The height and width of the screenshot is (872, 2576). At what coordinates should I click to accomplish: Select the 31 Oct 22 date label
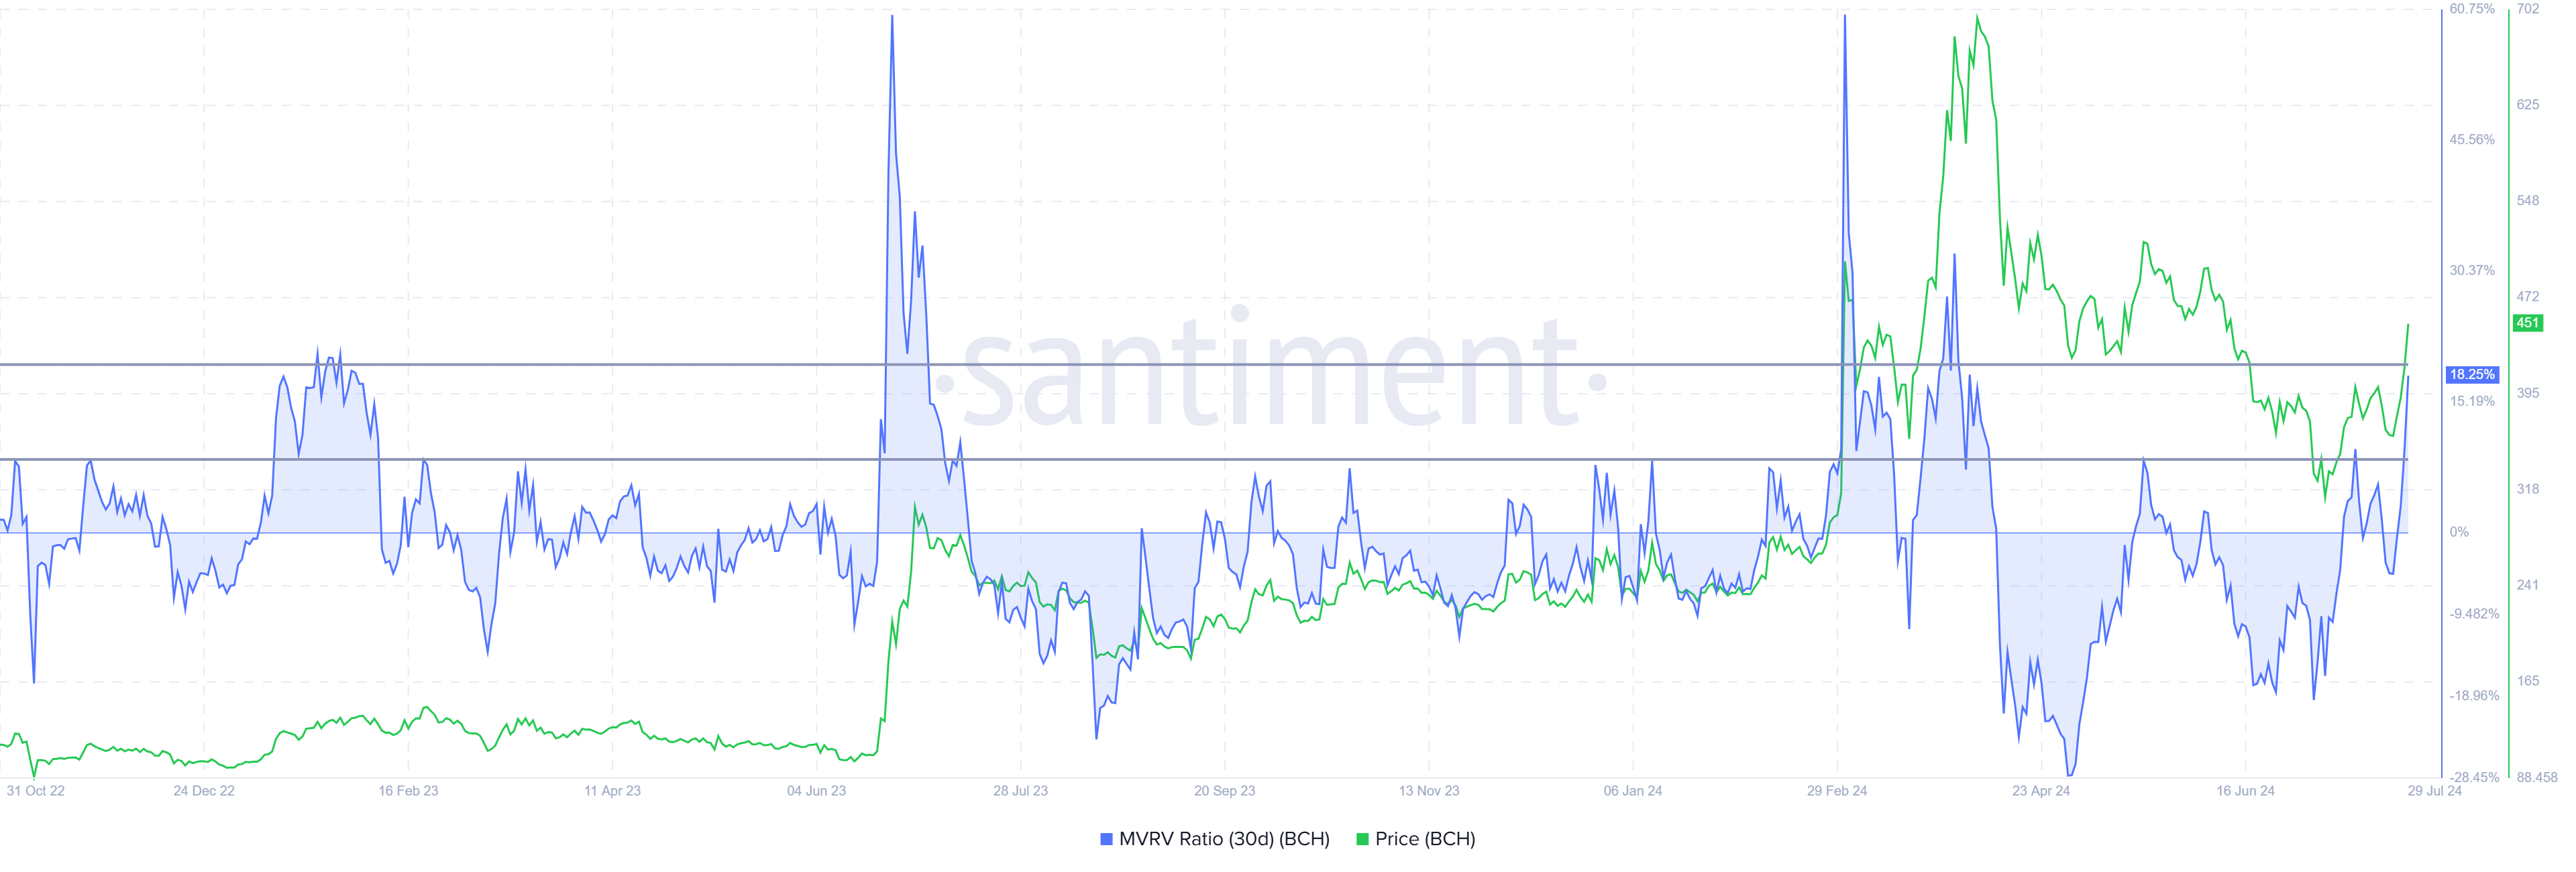35,791
